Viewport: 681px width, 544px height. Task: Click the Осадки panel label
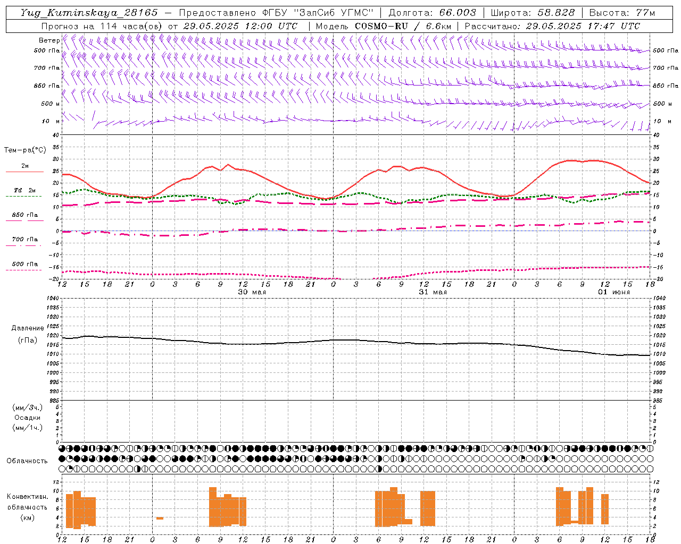click(28, 418)
